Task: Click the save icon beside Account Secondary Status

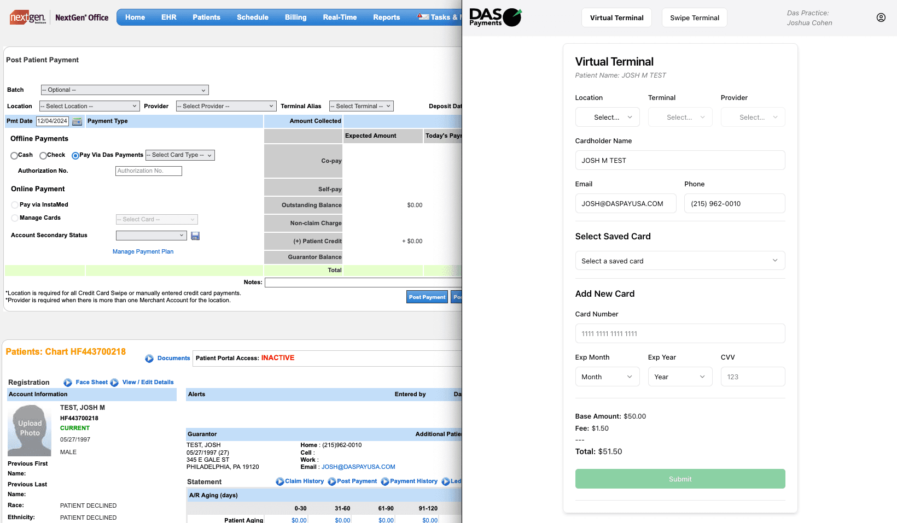Action: [x=195, y=236]
